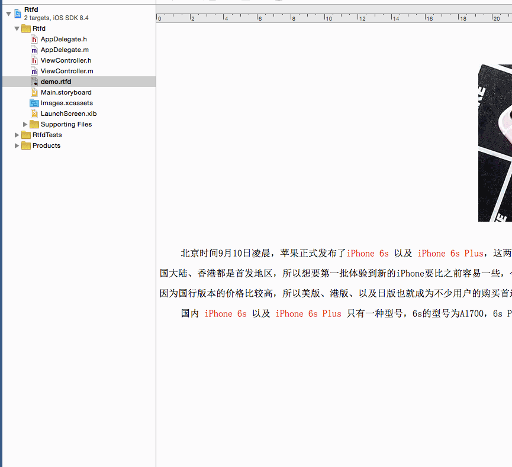Click the AppDelegate.m source file icon
The width and height of the screenshot is (512, 467).
34,50
